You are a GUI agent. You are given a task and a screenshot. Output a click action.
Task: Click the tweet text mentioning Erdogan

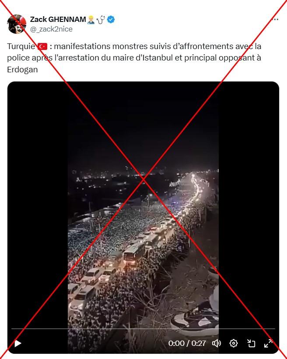coord(134,58)
